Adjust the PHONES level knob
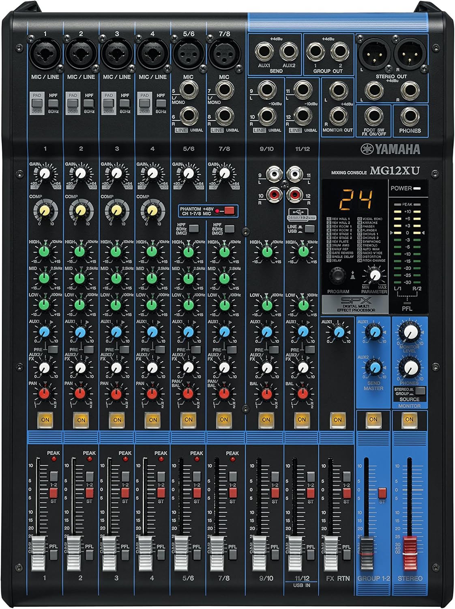The height and width of the screenshot is (609, 455). coord(412,367)
